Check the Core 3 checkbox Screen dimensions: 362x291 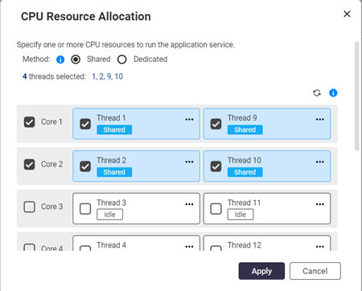point(29,207)
